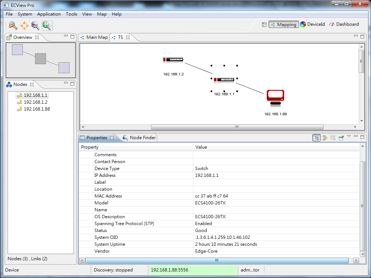Click the Open Perspective icon beside Mapping

264,24
